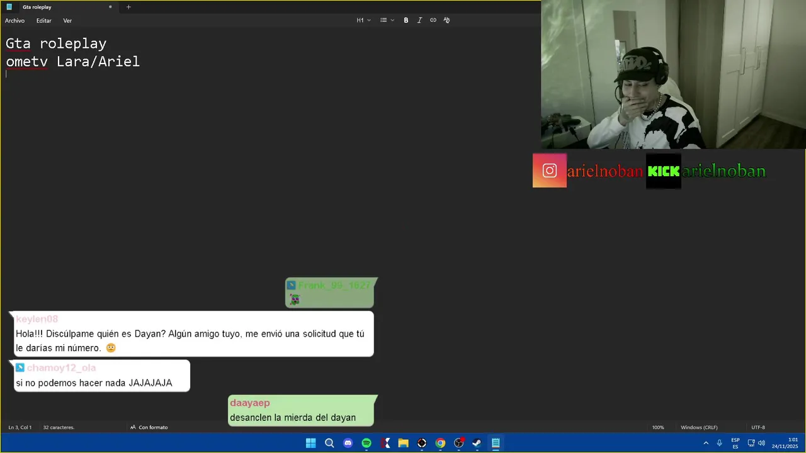Click the message 'desanclen la mierda del dayan'

tap(293, 418)
